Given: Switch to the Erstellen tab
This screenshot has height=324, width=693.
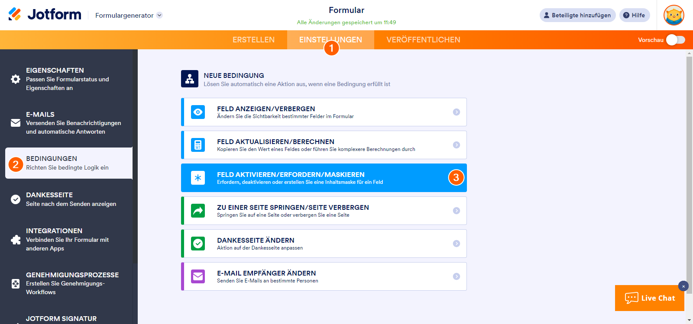Looking at the screenshot, I should [253, 40].
